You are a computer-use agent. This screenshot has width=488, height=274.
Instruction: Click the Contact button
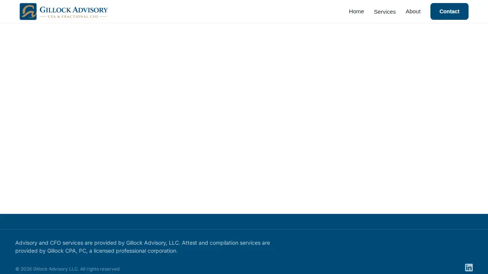pyautogui.click(x=449, y=11)
